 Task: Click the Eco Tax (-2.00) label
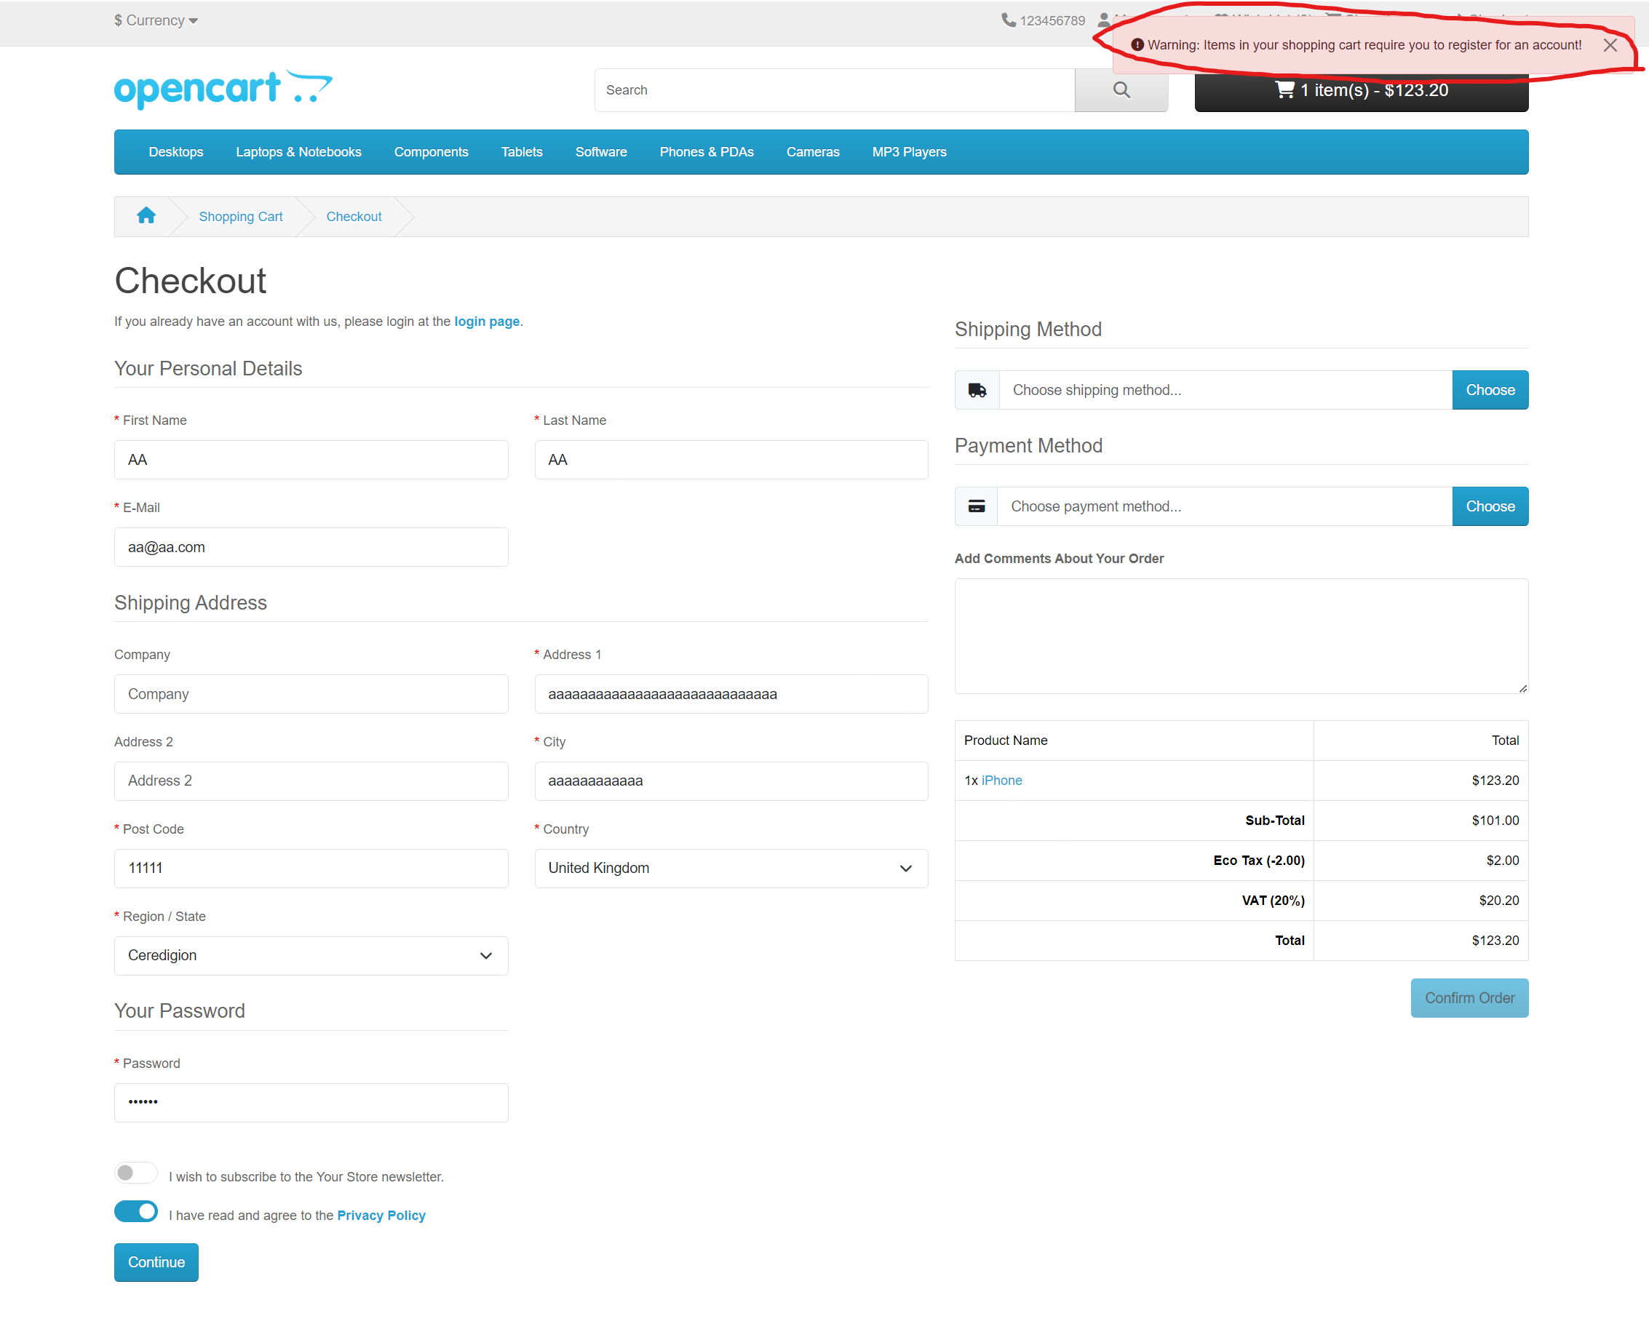point(1258,861)
